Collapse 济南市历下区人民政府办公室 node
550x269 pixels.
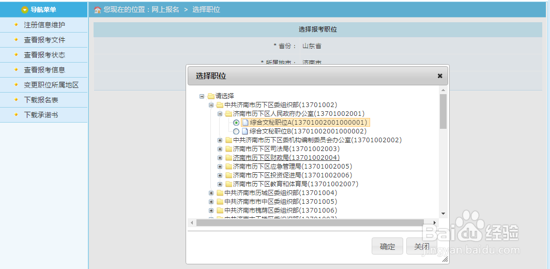(220, 113)
